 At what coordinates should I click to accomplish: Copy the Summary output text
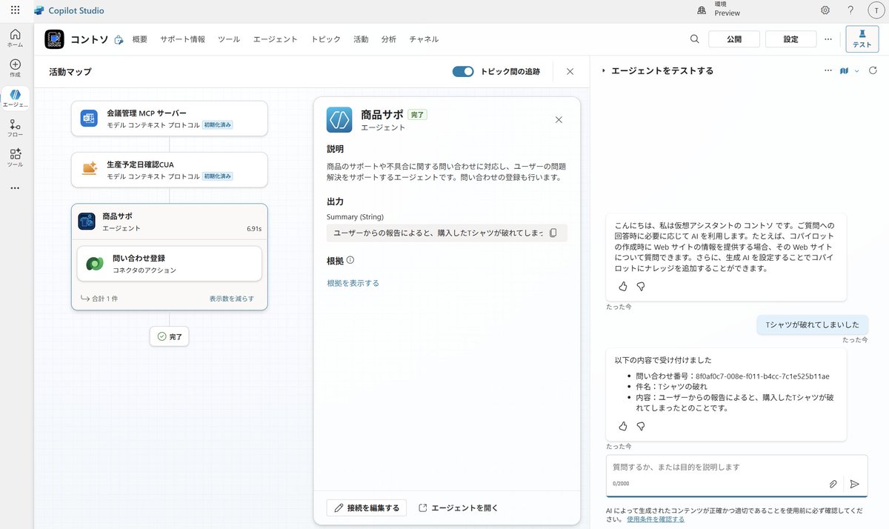pos(553,233)
